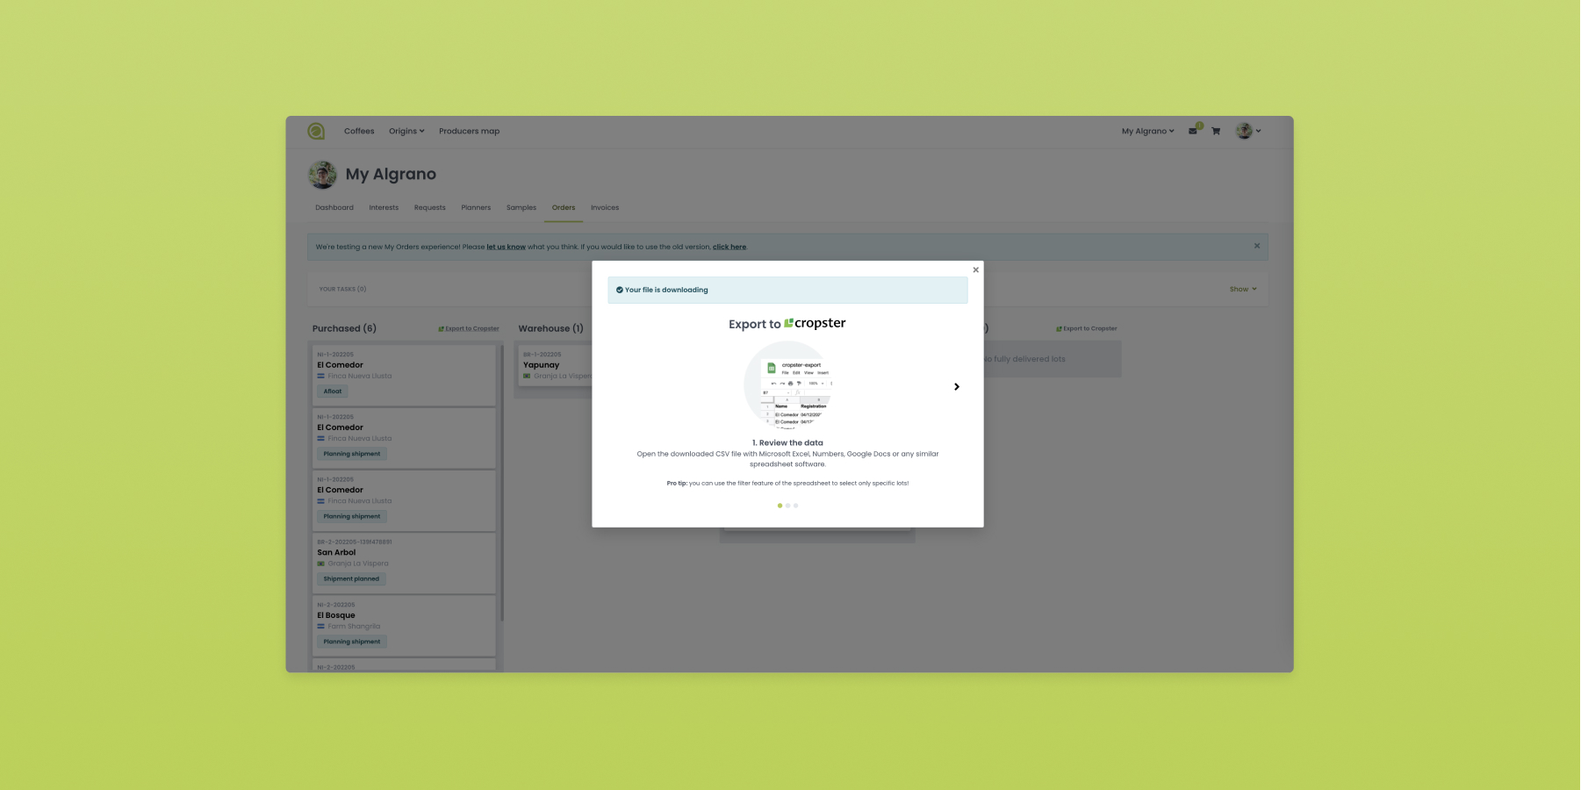Click the 'YOUR TASKS (0)' label
This screenshot has height=790, width=1581.
pyautogui.click(x=343, y=289)
